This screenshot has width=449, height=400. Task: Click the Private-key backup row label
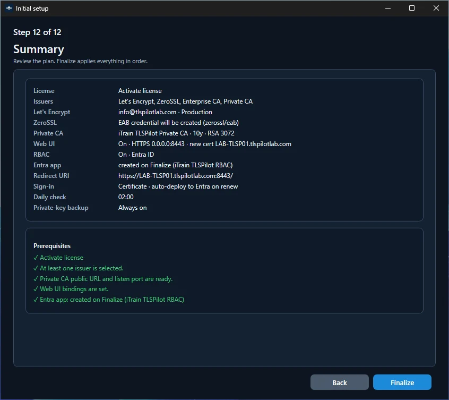tap(61, 208)
